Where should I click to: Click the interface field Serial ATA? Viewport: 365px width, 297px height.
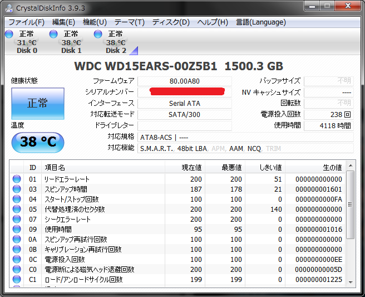coord(185,103)
